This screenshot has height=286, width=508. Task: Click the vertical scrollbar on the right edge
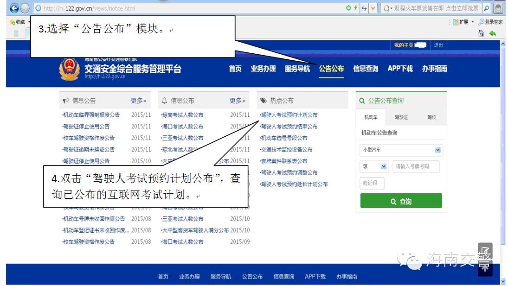click(x=503, y=139)
